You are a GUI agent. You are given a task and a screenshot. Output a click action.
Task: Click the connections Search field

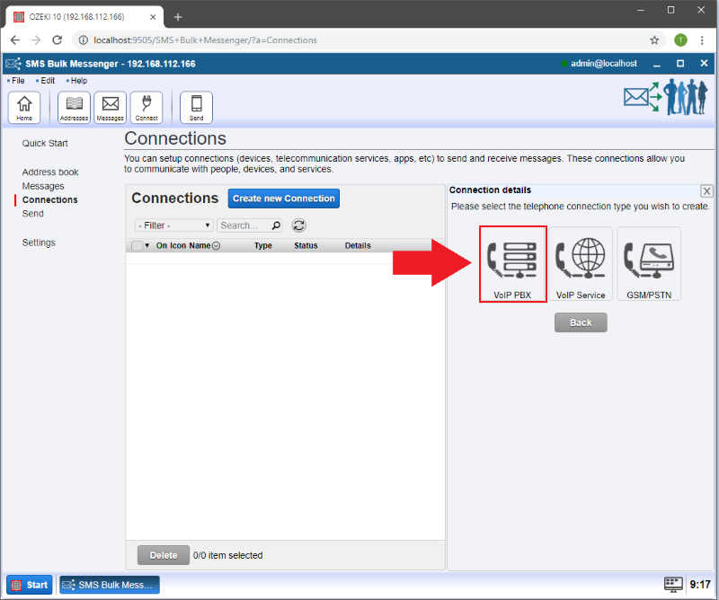[244, 225]
